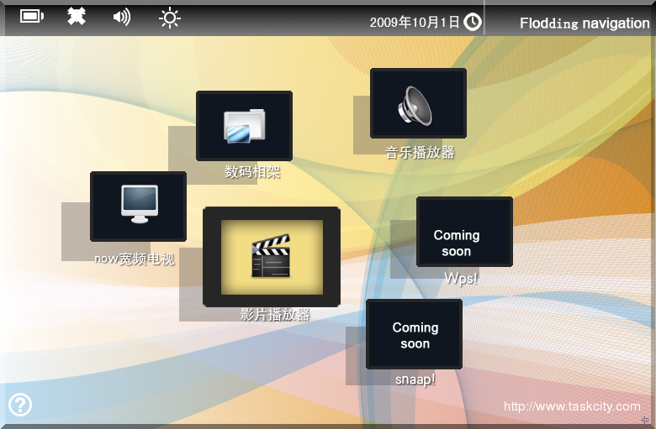The width and height of the screenshot is (656, 429).
Task: Select the Coming soon tile above Wps!
Action: [x=463, y=232]
